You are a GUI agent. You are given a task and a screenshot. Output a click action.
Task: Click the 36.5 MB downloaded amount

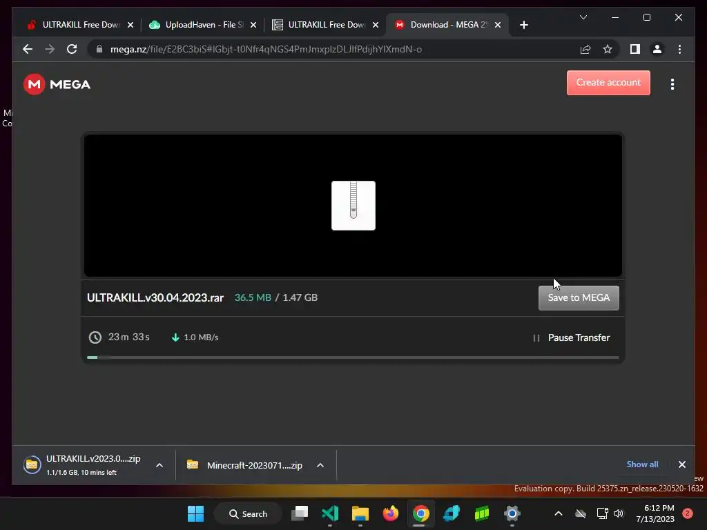[x=253, y=297]
